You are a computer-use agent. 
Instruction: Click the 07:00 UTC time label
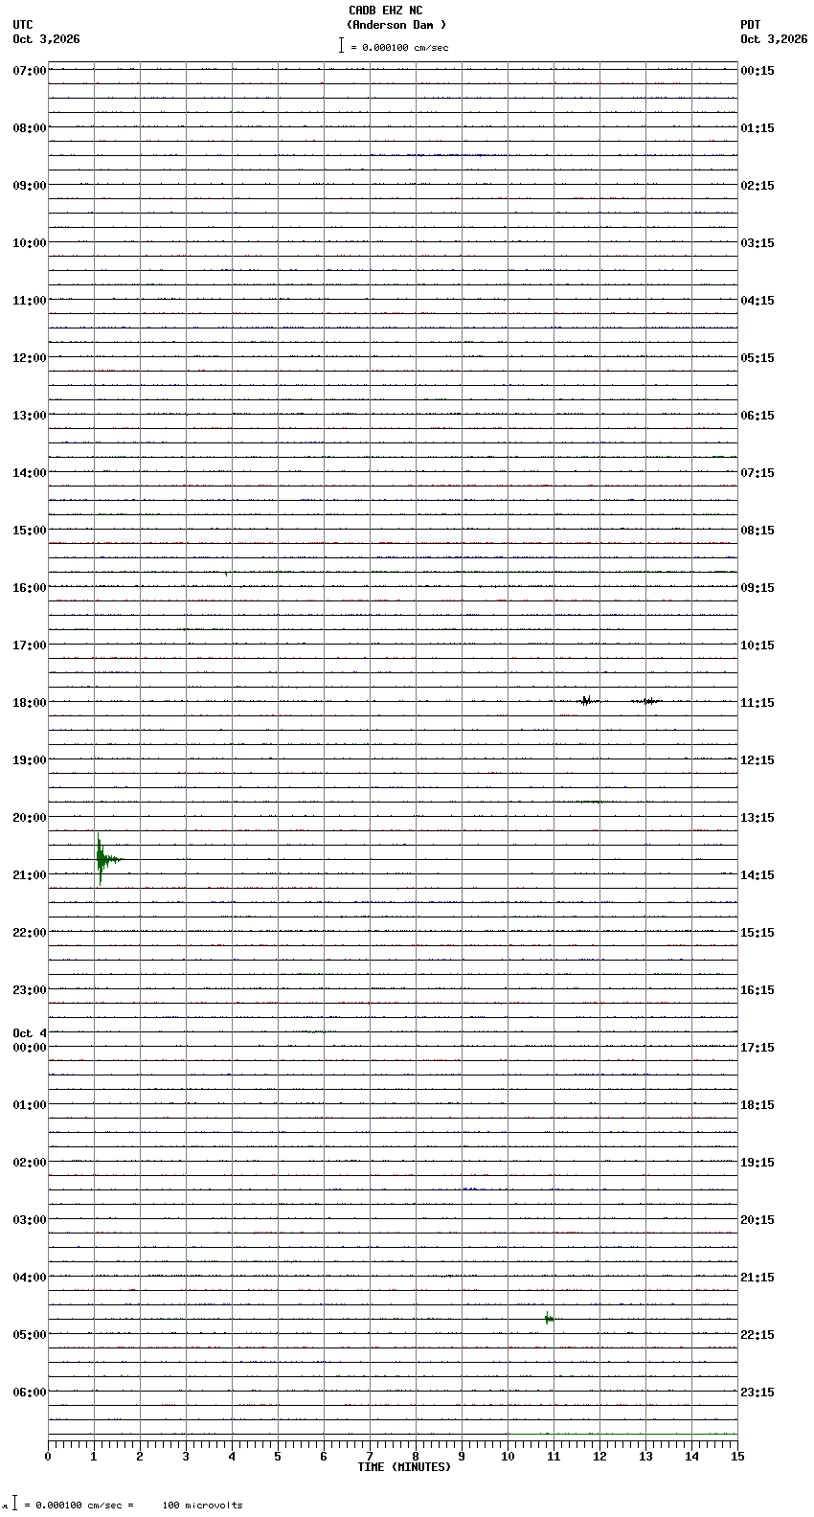pyautogui.click(x=30, y=71)
